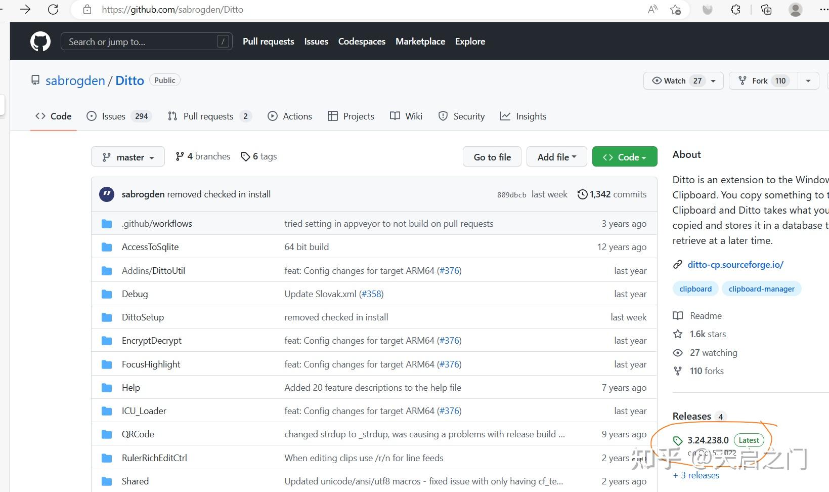Click the 6 tags icon link
This screenshot has width=829, height=492.
click(258, 156)
